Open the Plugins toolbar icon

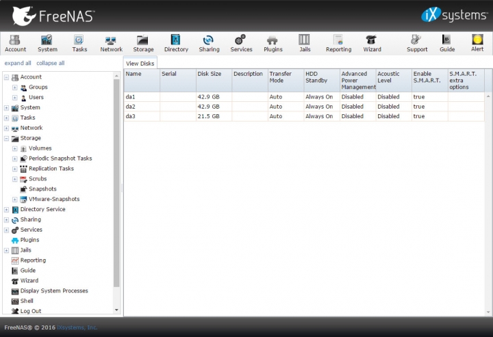click(x=273, y=43)
